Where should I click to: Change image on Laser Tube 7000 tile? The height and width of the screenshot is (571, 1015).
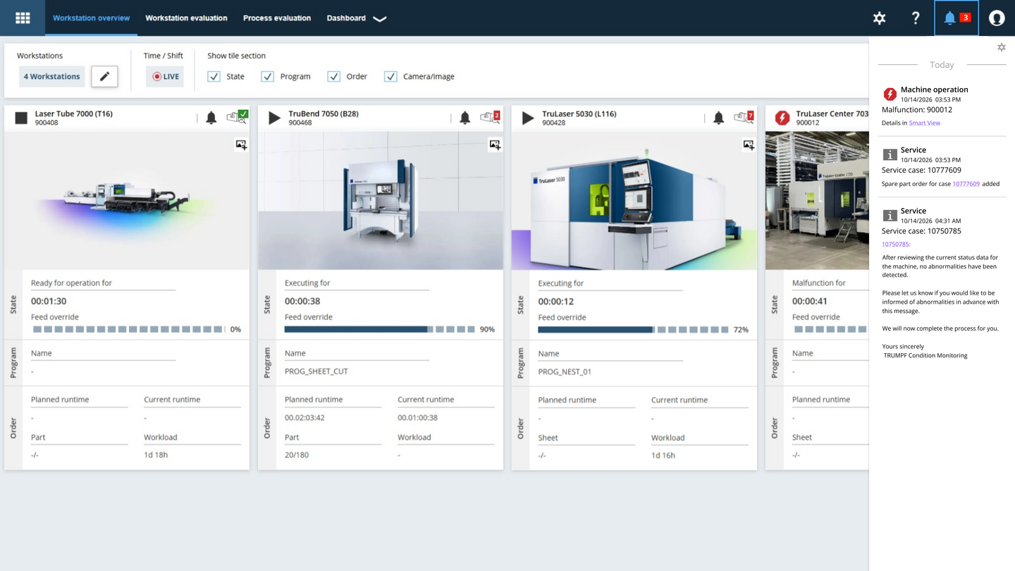click(x=241, y=145)
